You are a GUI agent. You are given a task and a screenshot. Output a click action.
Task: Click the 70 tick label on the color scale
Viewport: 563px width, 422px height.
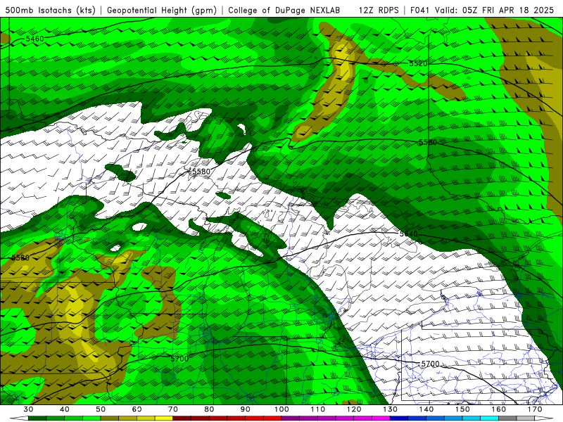(173, 409)
